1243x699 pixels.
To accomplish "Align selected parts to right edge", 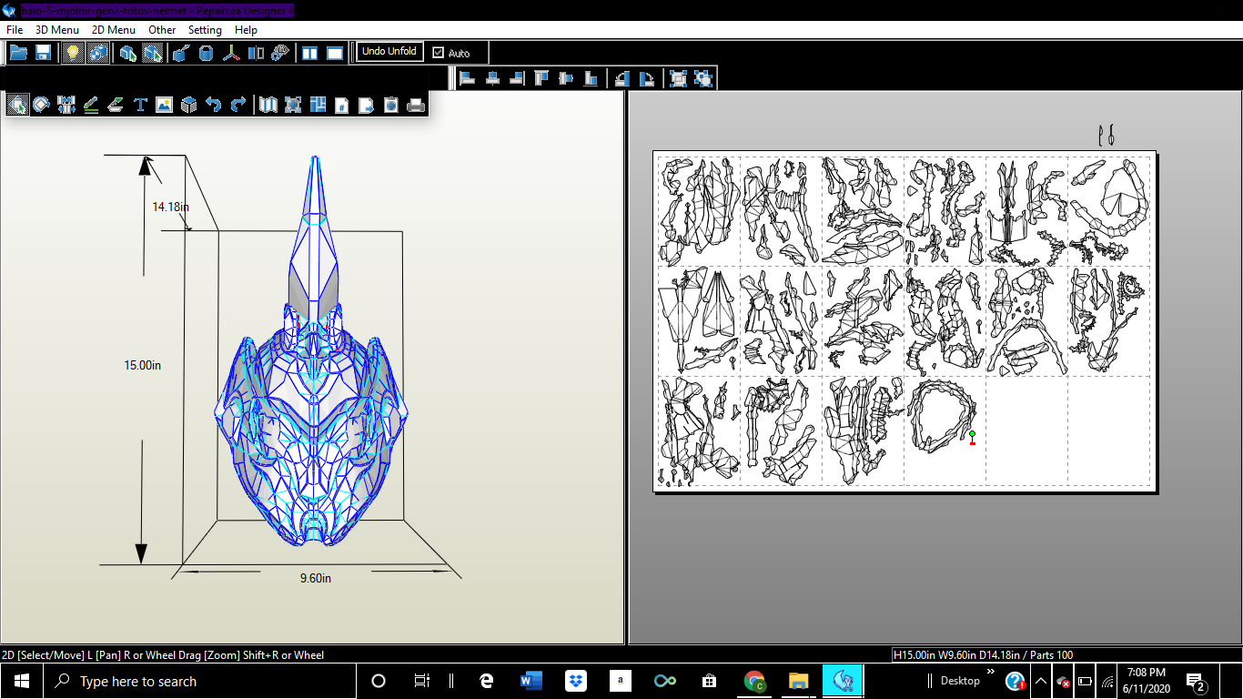I will [x=517, y=78].
